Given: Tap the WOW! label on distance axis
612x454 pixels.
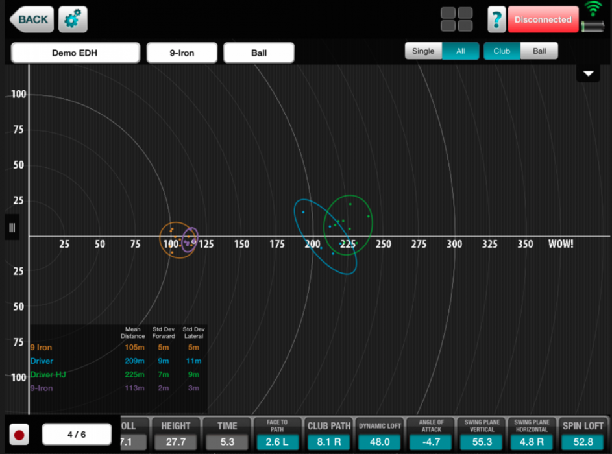Looking at the screenshot, I should 561,244.
